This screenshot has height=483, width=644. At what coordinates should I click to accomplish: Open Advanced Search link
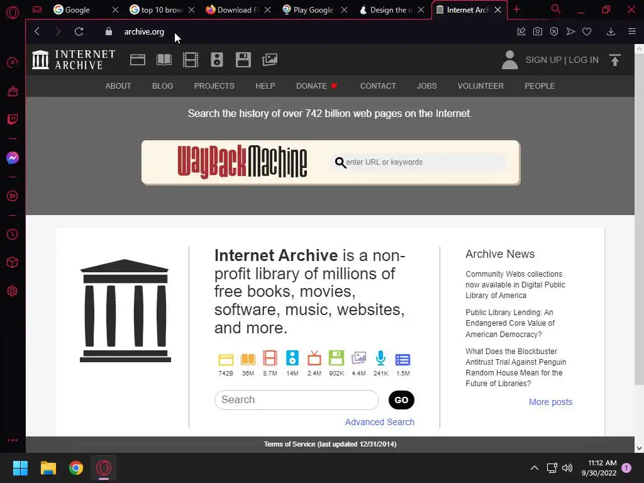[379, 422]
